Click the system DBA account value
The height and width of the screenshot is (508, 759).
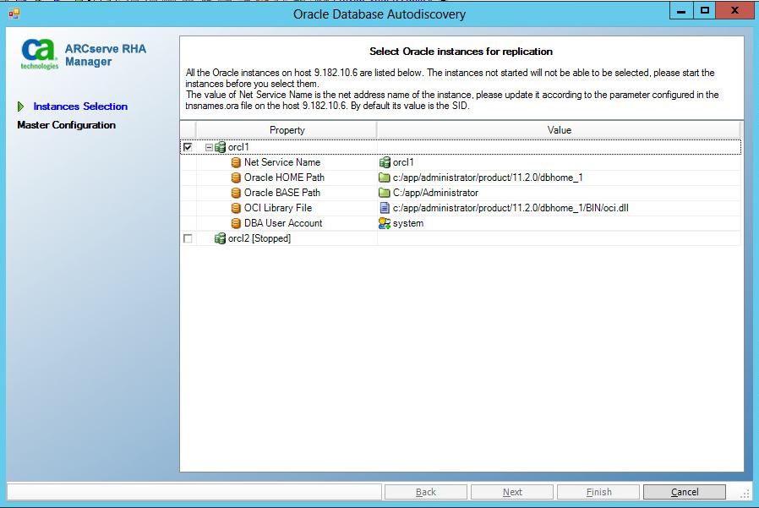click(x=408, y=223)
